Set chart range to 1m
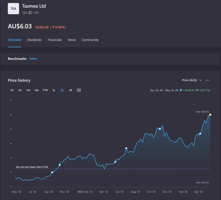The width and height of the screenshot is (221, 200). point(20,90)
